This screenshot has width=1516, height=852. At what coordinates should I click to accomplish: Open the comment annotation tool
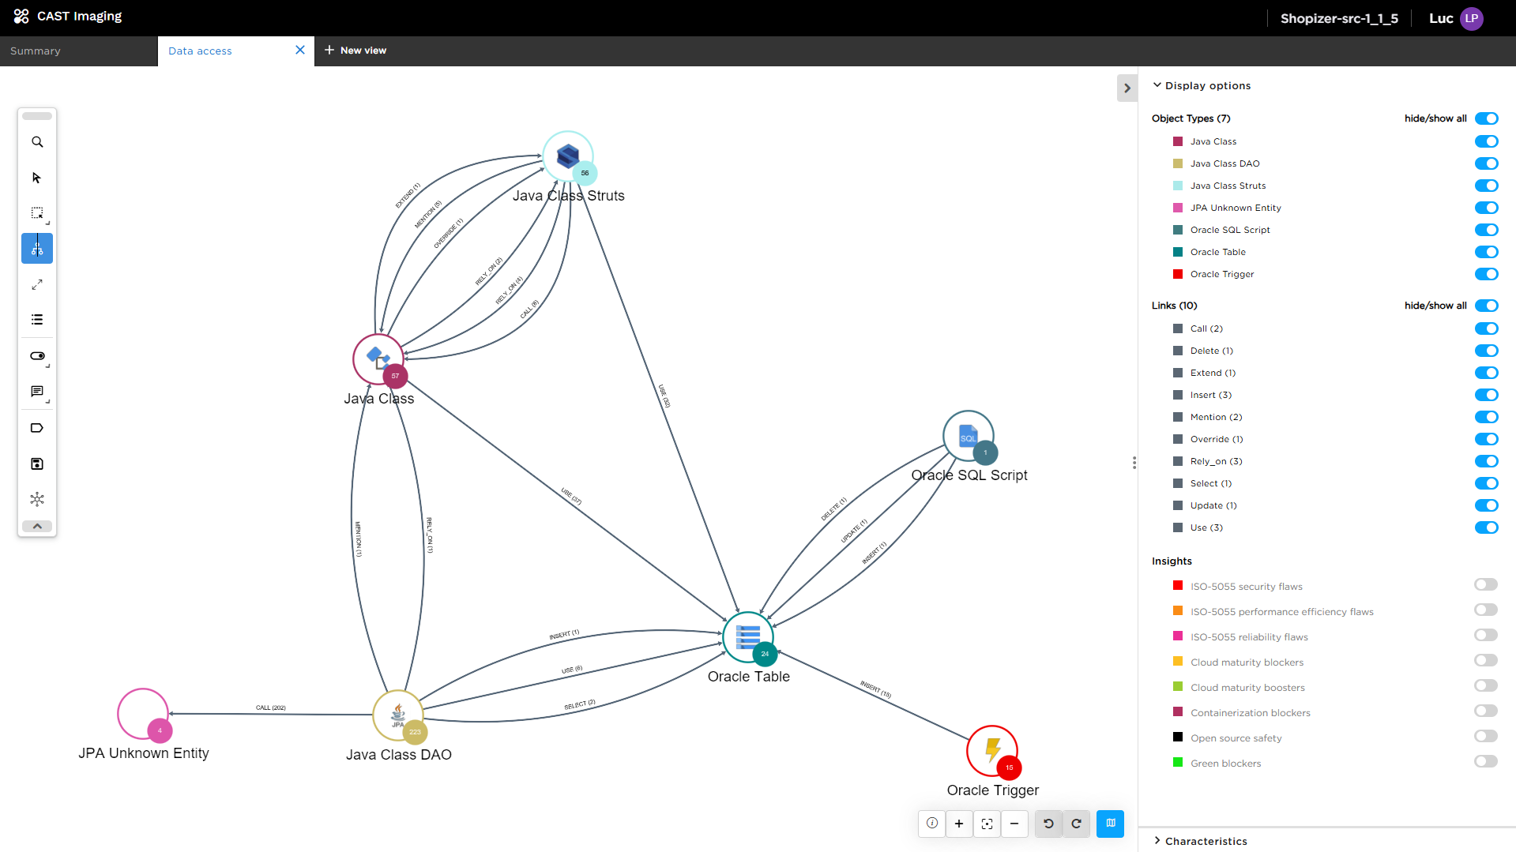[x=37, y=392]
